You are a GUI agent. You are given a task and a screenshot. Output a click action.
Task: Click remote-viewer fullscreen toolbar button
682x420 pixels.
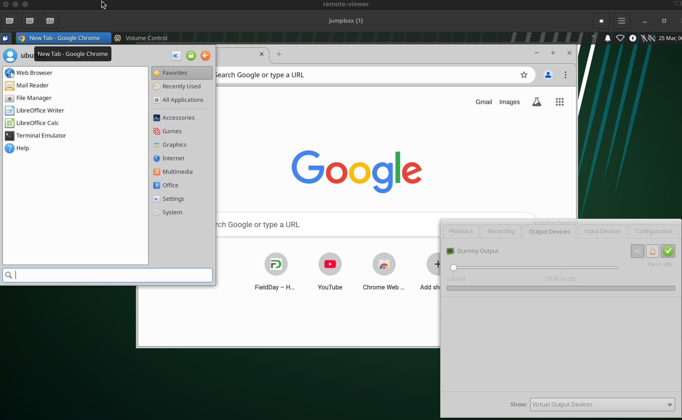pyautogui.click(x=601, y=21)
